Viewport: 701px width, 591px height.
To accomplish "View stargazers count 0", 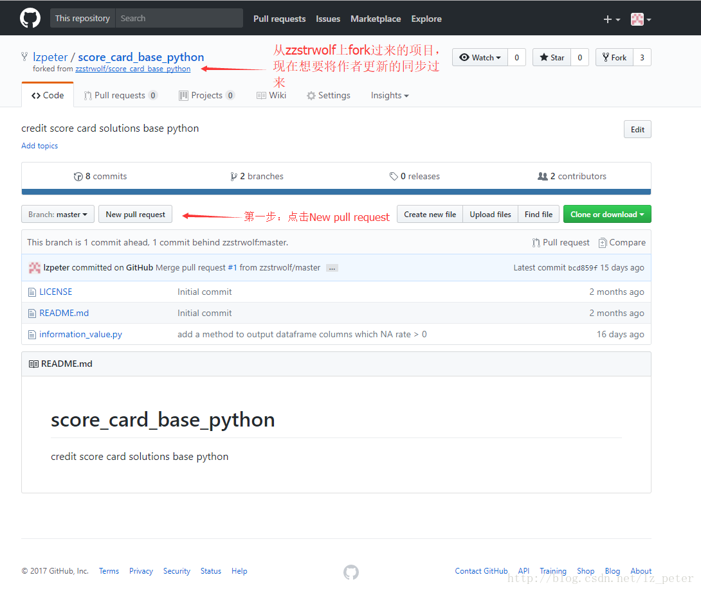I will point(580,57).
